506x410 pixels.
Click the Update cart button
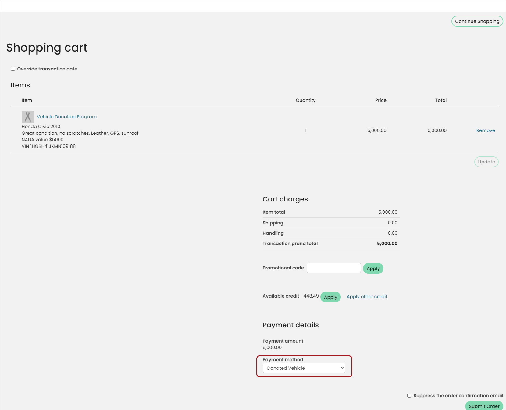[x=486, y=162]
